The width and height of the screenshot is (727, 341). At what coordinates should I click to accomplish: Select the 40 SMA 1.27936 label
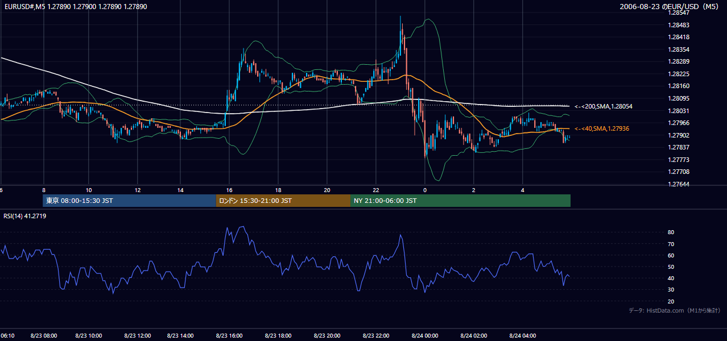[602, 129]
